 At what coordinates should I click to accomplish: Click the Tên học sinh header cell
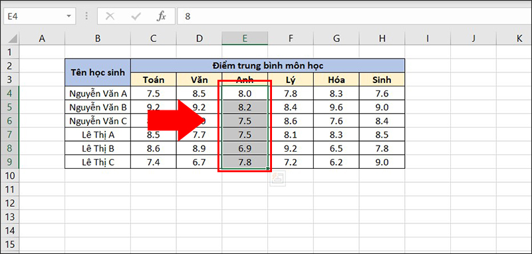click(x=98, y=72)
